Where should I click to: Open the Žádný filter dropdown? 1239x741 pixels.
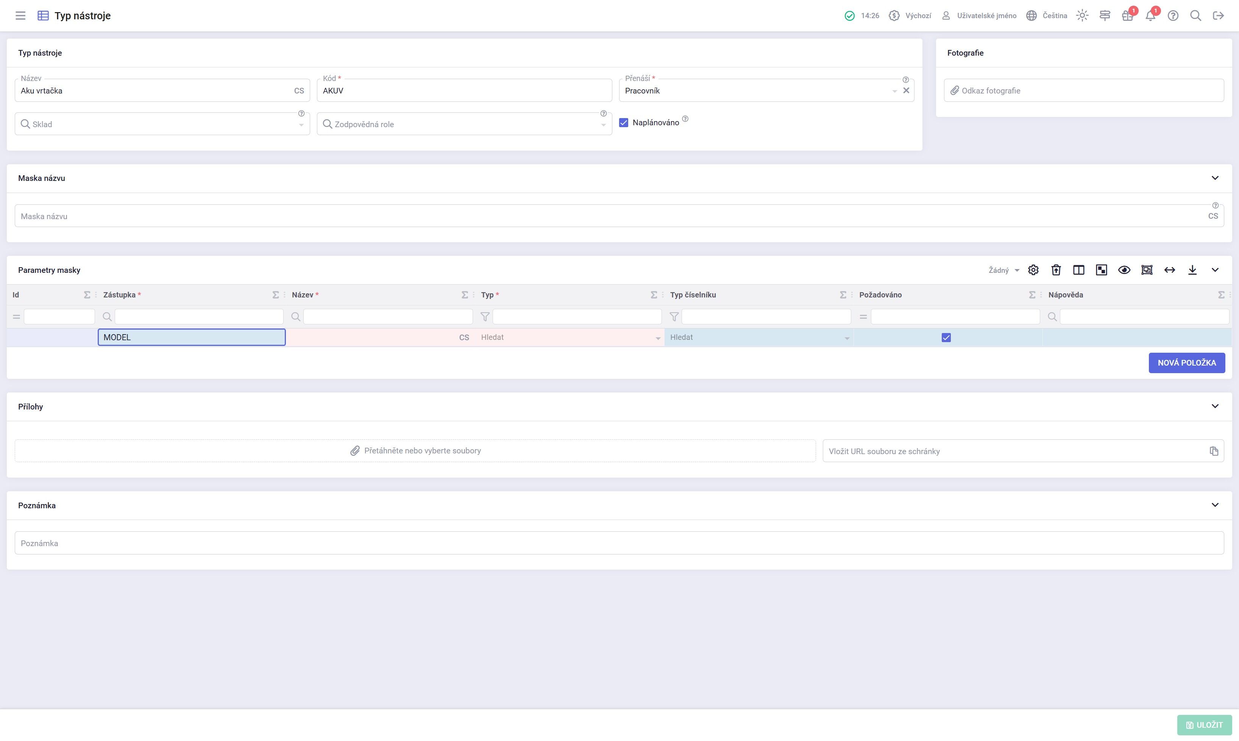click(1004, 270)
